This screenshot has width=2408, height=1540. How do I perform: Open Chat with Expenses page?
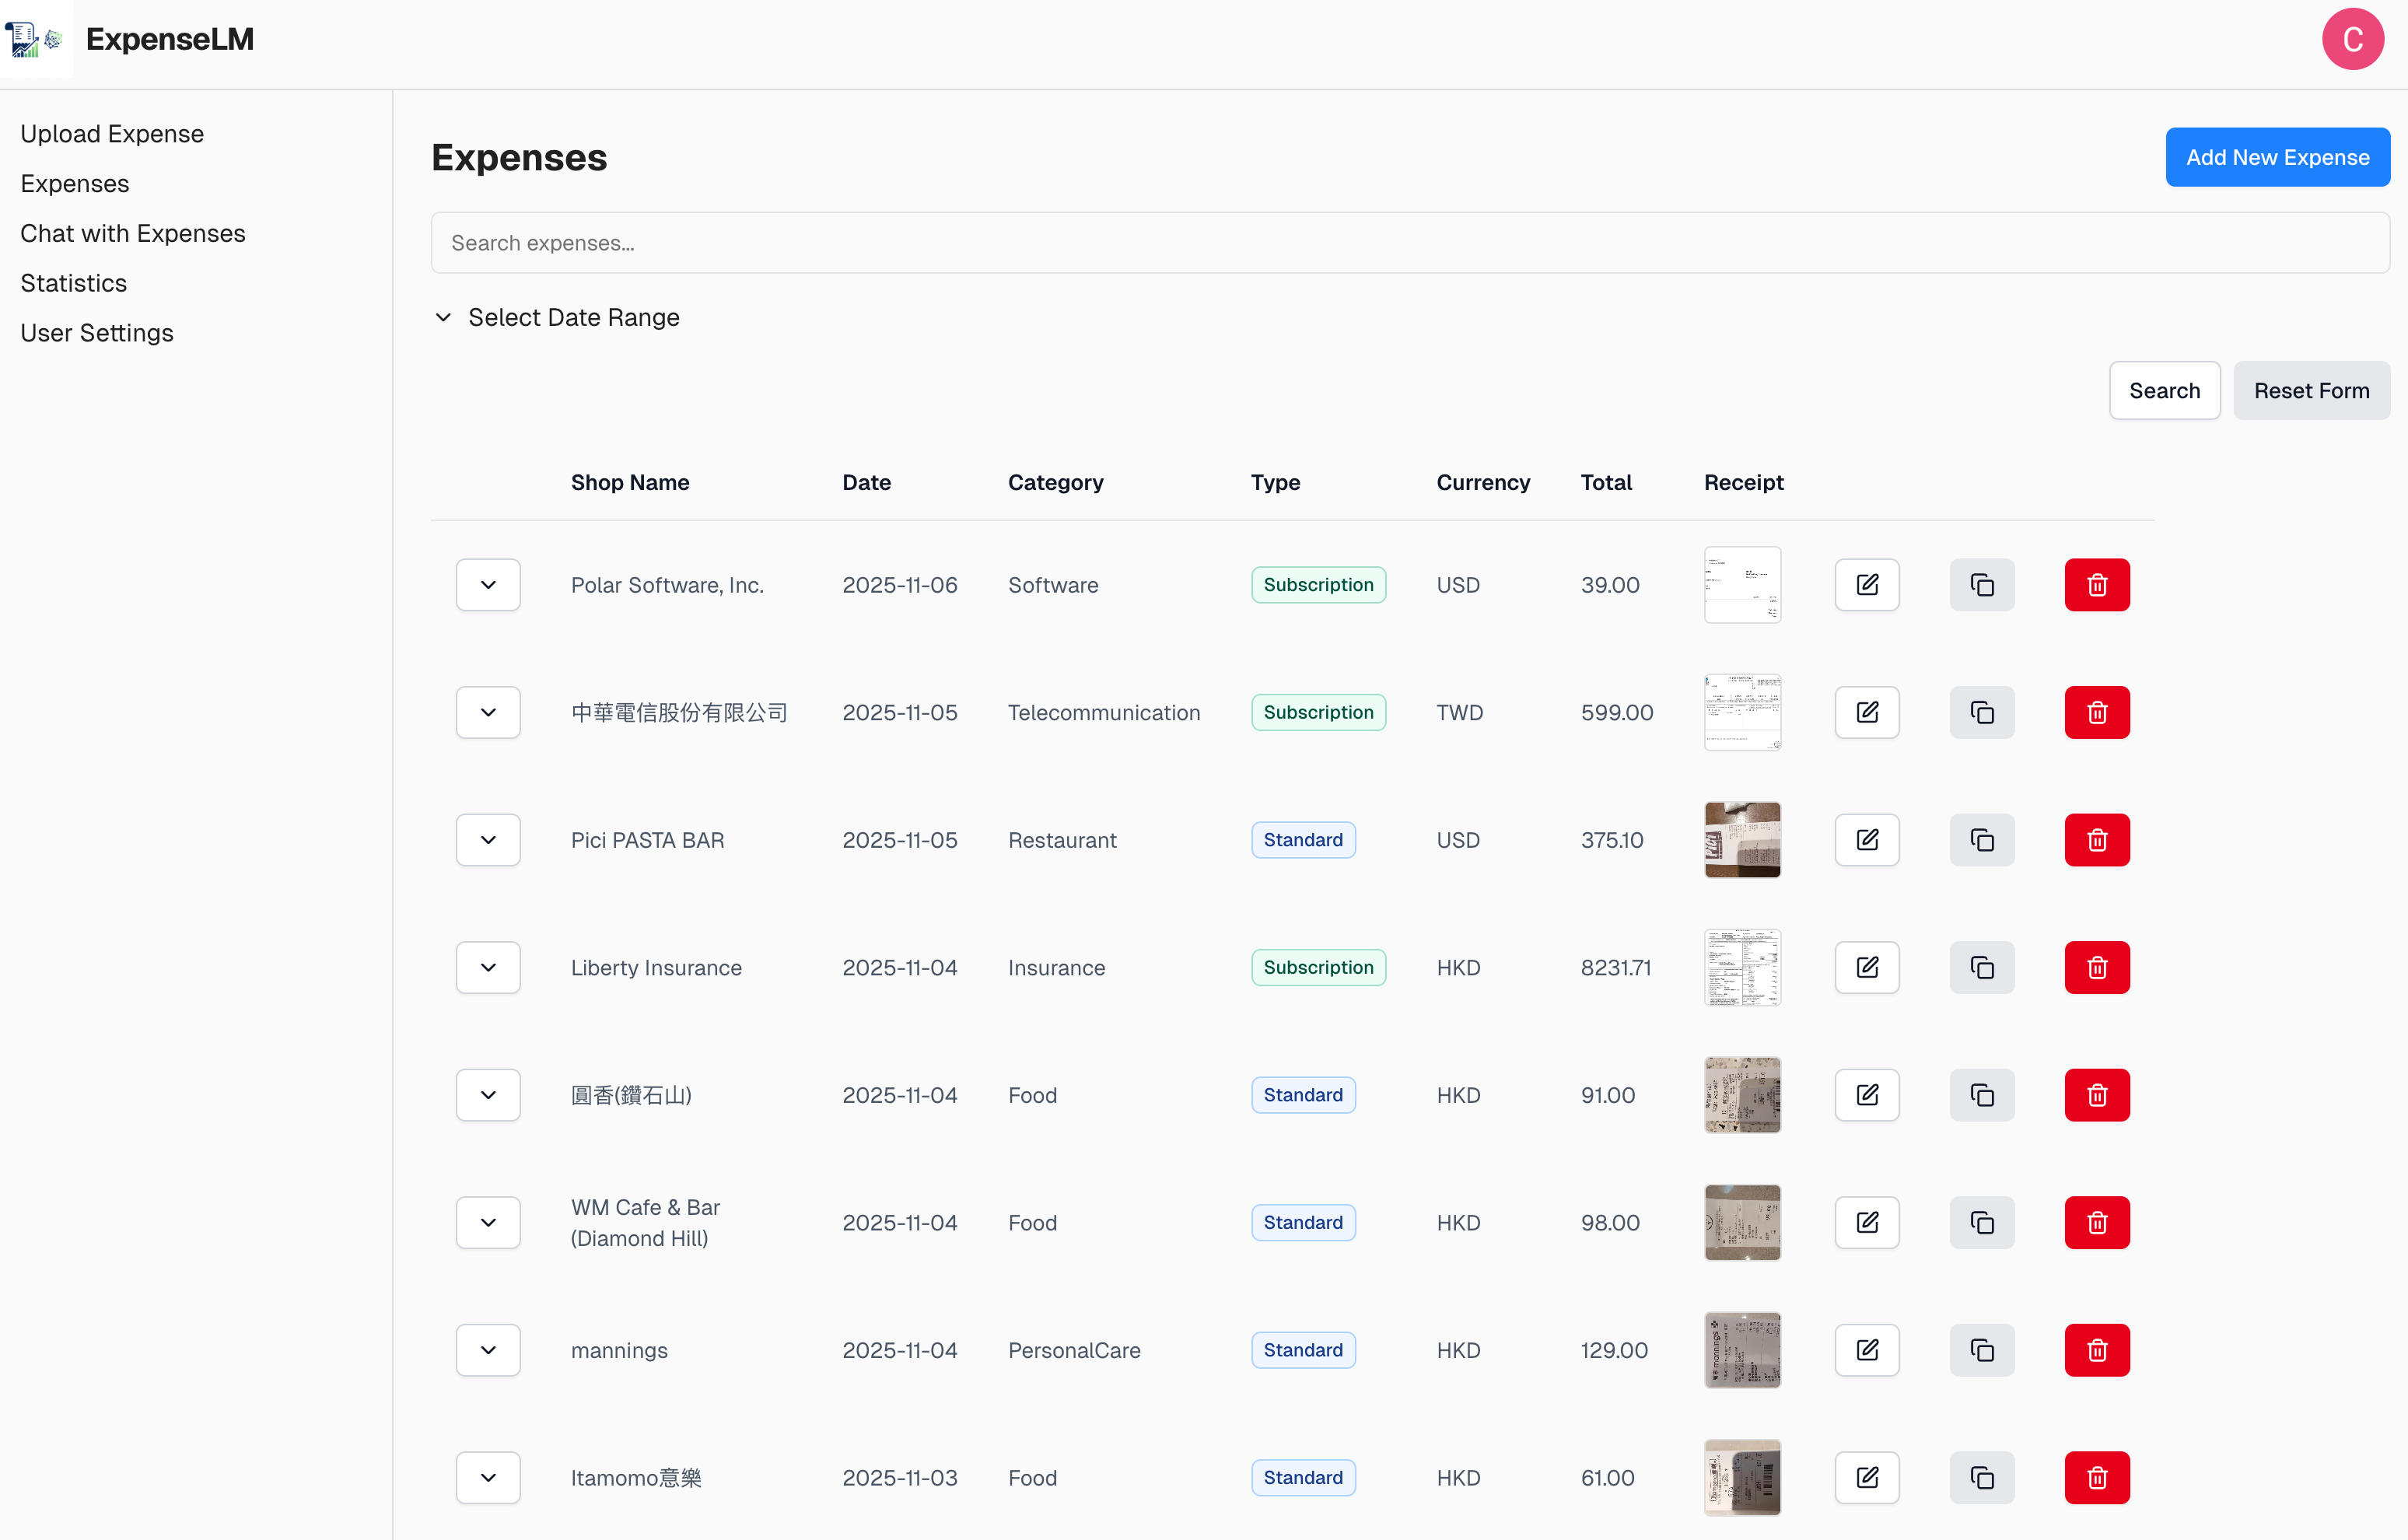[132, 233]
